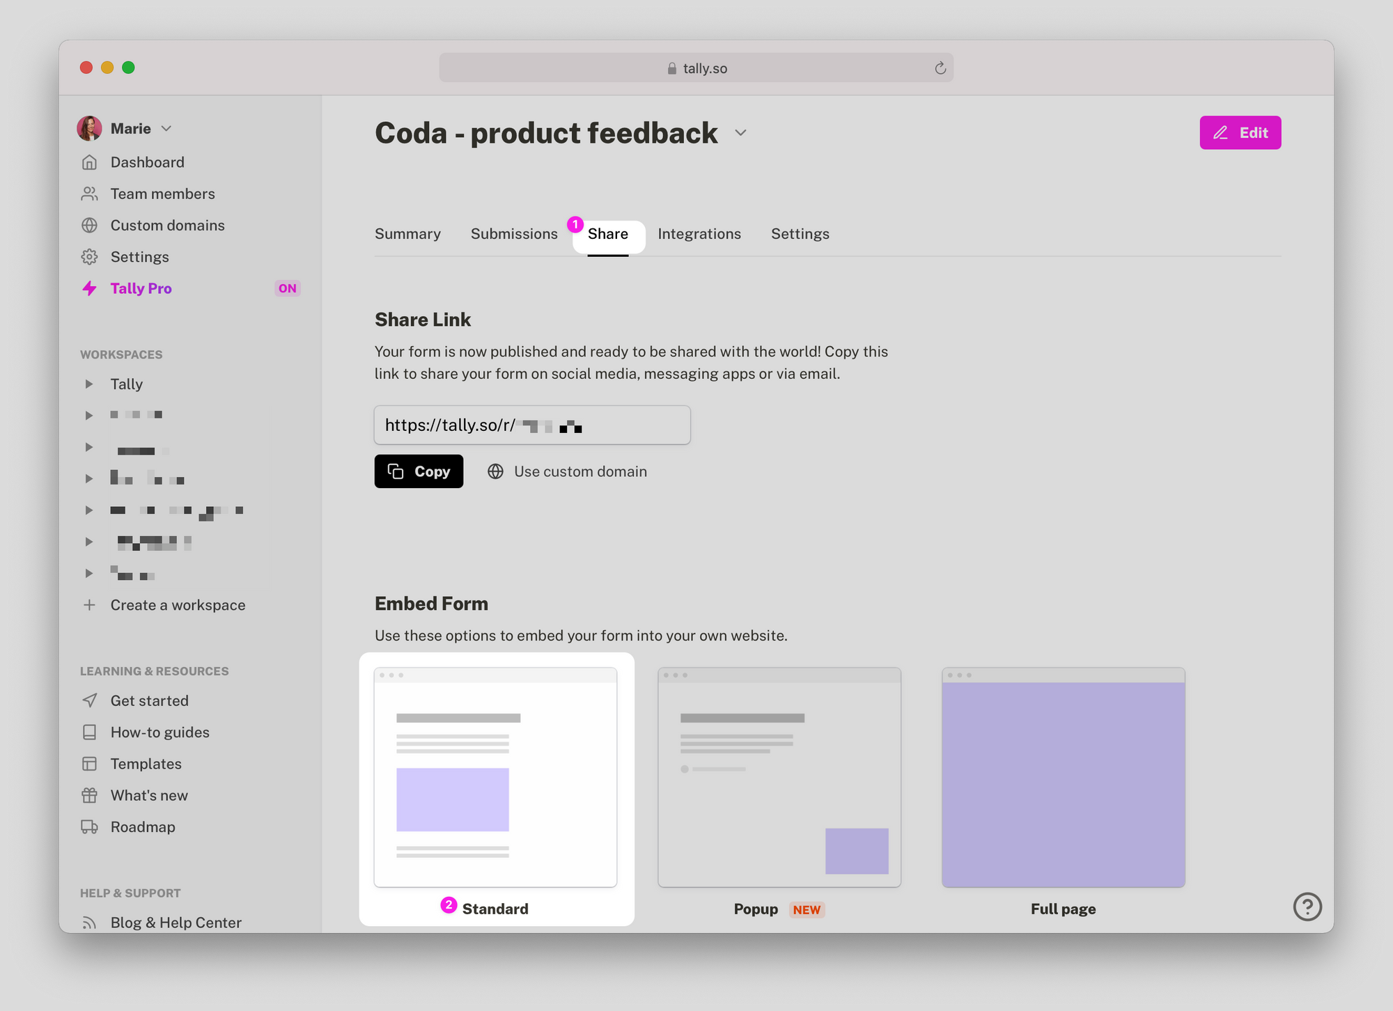Image resolution: width=1393 pixels, height=1011 pixels.
Task: Copy the share link
Action: (419, 471)
